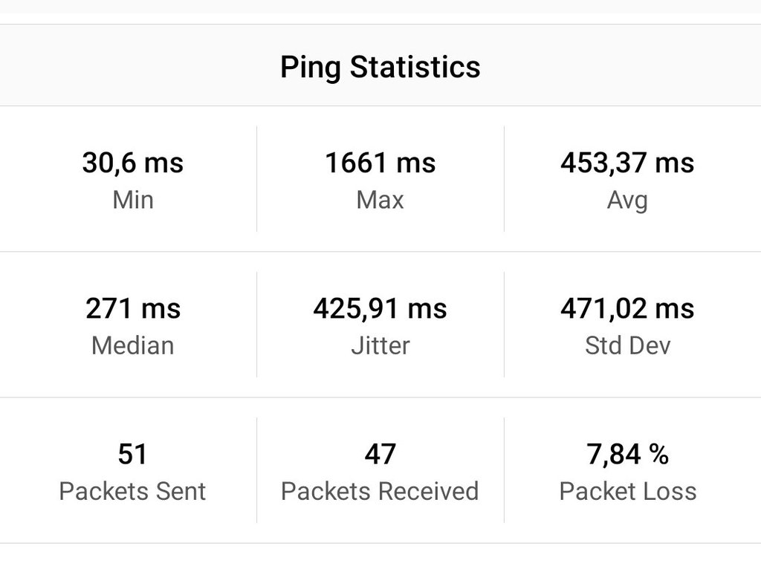Click the Jitter label

[380, 345]
